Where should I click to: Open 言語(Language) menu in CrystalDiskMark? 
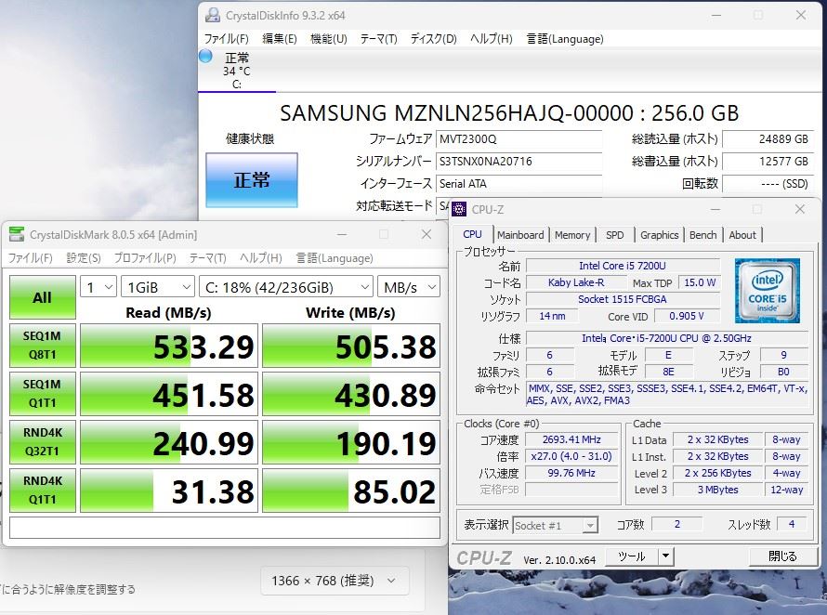click(x=335, y=258)
